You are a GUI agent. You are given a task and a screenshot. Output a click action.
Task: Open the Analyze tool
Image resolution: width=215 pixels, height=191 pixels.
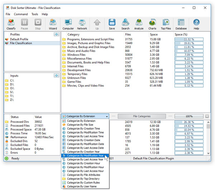pyautogui.click(x=139, y=24)
